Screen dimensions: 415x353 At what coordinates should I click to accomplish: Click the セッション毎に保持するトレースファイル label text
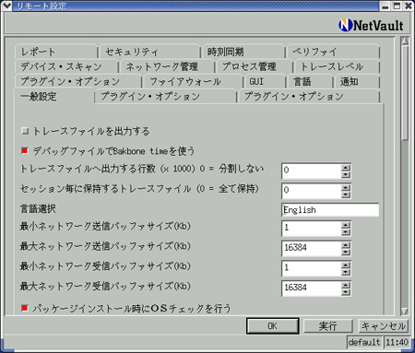click(139, 189)
